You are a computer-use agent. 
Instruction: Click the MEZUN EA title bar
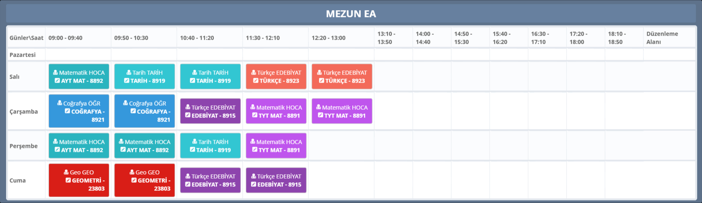351,14
